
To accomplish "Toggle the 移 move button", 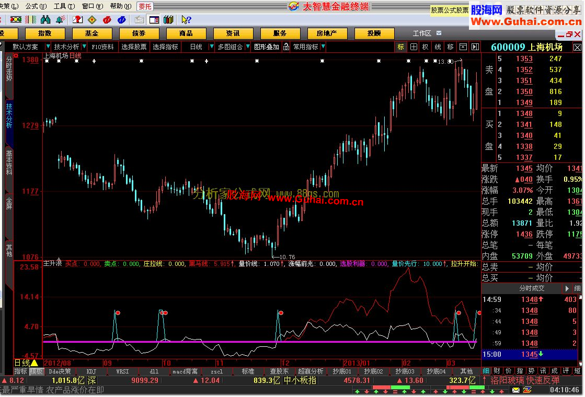I will 450,46.
